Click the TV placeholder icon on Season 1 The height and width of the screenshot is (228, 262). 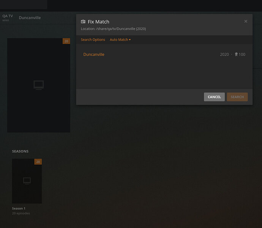click(x=27, y=181)
